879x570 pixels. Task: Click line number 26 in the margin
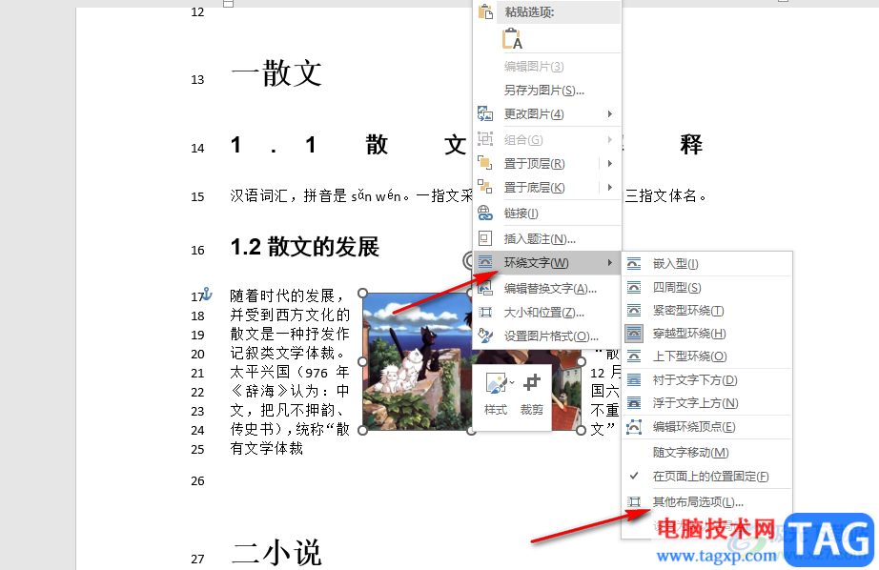(197, 481)
